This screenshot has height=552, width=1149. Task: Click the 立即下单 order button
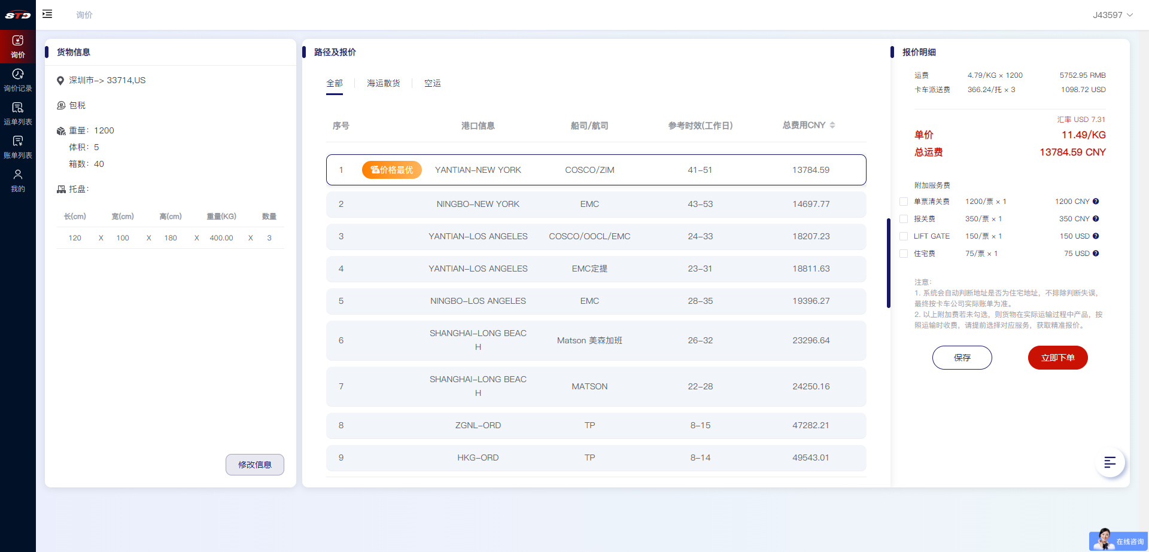(1057, 358)
